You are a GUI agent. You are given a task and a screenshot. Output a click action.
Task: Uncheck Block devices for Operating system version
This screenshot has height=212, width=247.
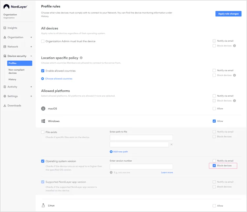(x=214, y=166)
